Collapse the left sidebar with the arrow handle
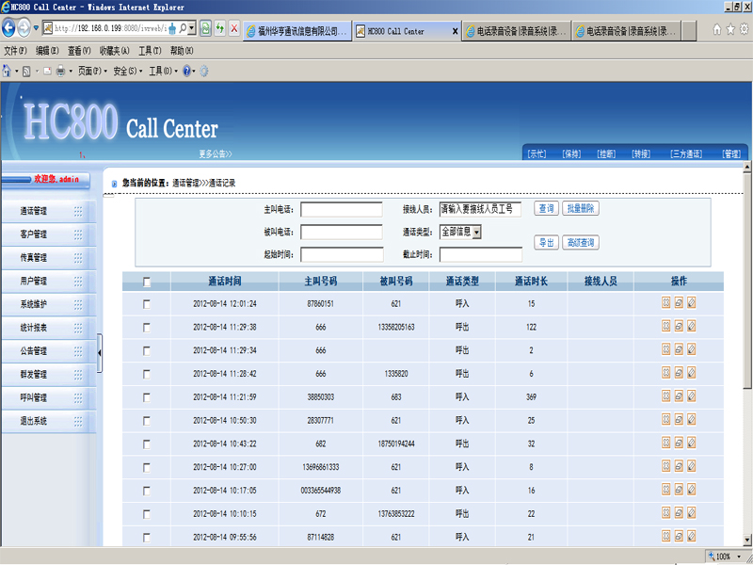 coord(100,351)
